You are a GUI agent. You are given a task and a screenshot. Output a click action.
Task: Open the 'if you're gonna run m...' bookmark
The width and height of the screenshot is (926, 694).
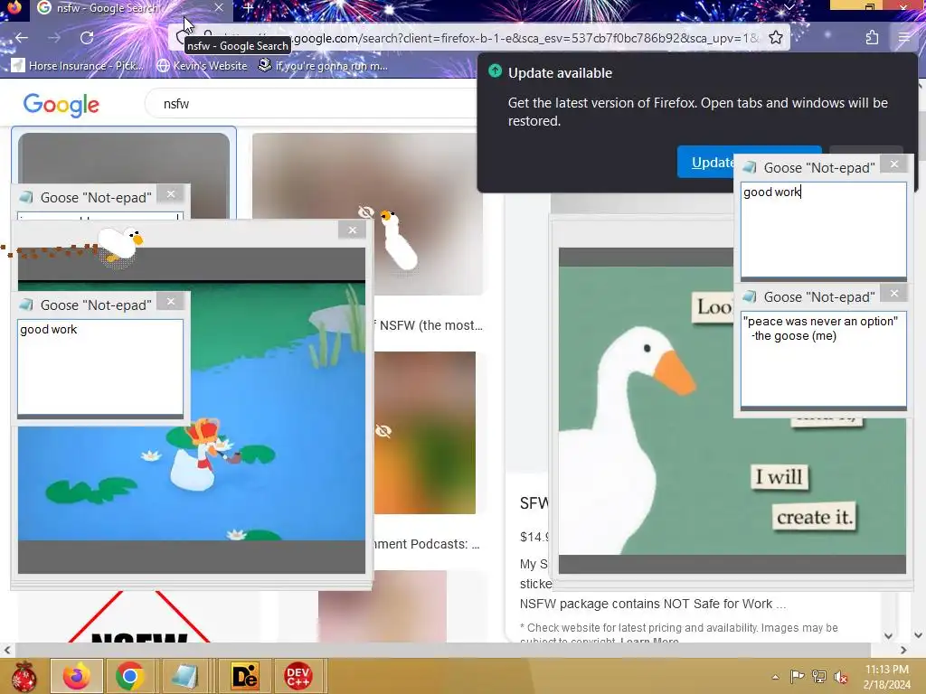point(323,65)
